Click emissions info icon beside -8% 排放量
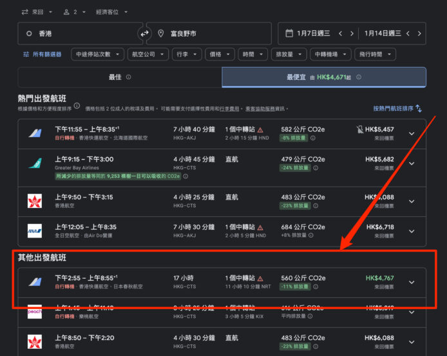The height and width of the screenshot is (356, 447). [x=313, y=138]
